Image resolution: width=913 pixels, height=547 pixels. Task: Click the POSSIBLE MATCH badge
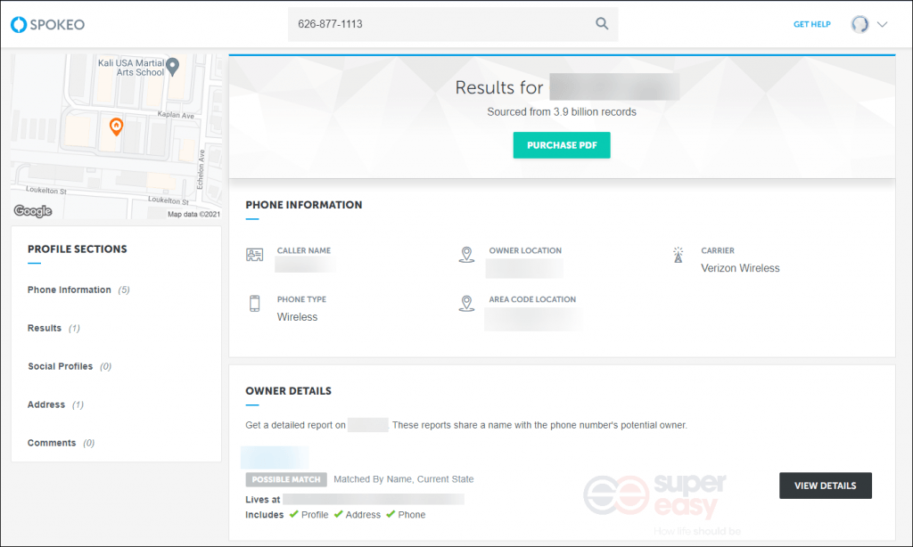pos(286,479)
